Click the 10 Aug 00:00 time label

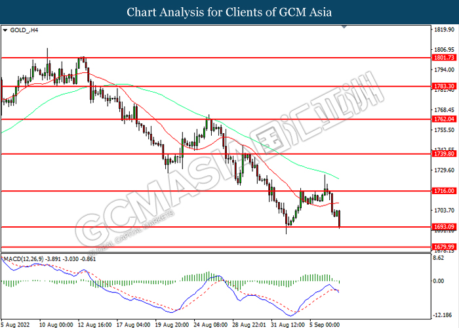coord(56,325)
